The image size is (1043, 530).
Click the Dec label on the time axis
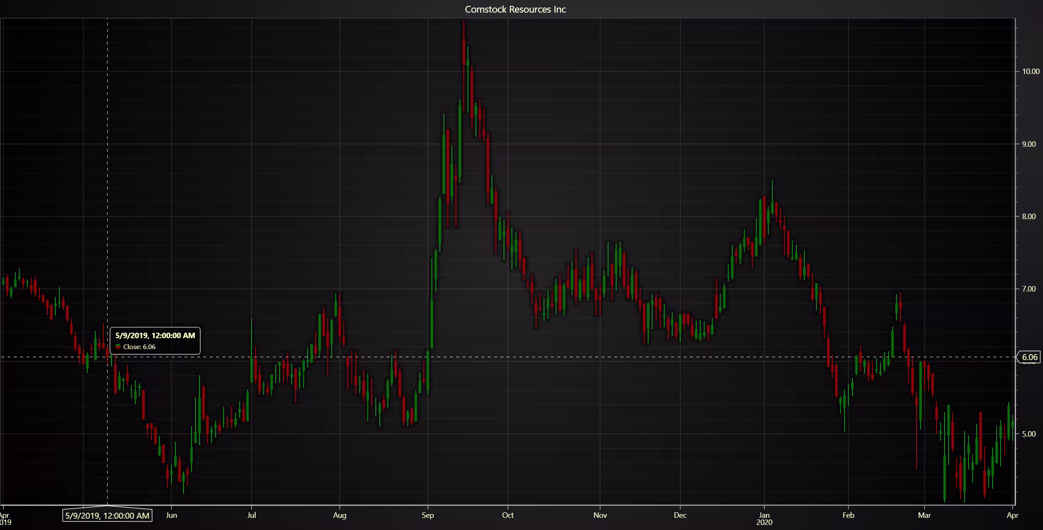click(680, 515)
